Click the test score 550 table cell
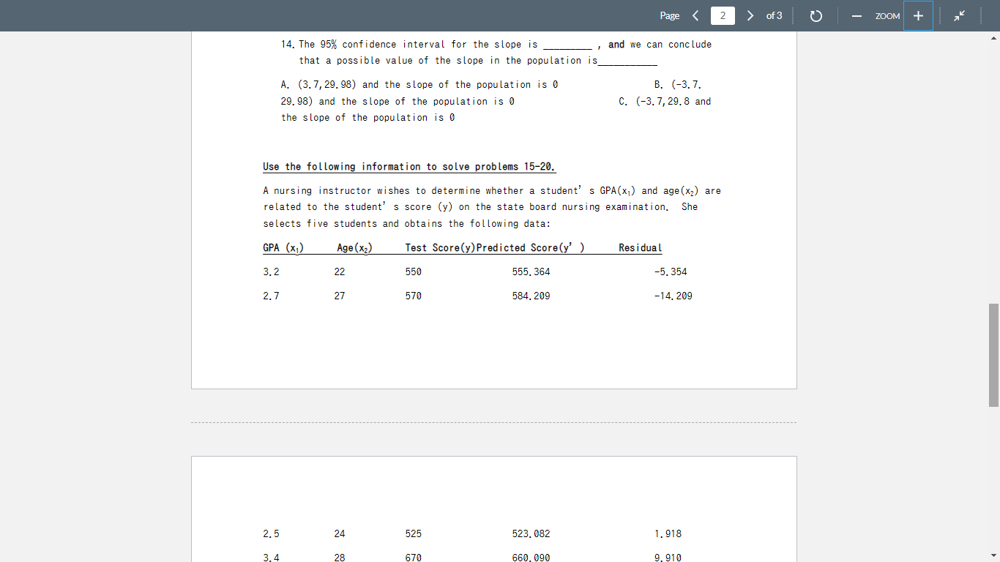 click(413, 271)
